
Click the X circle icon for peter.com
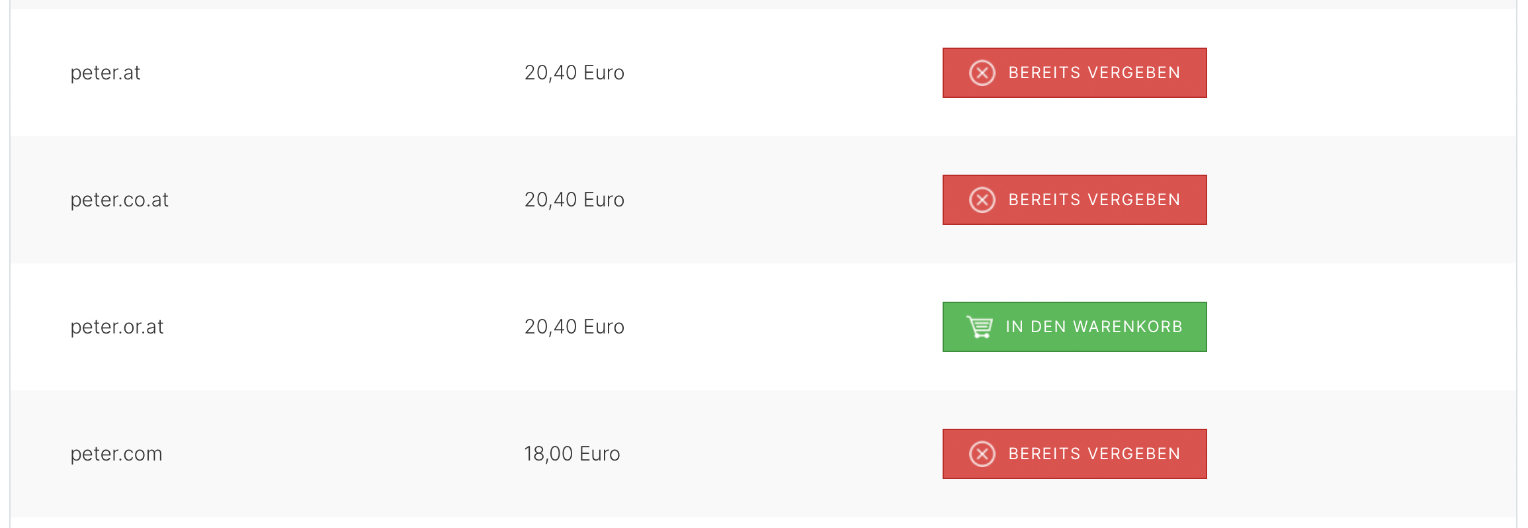click(x=982, y=454)
